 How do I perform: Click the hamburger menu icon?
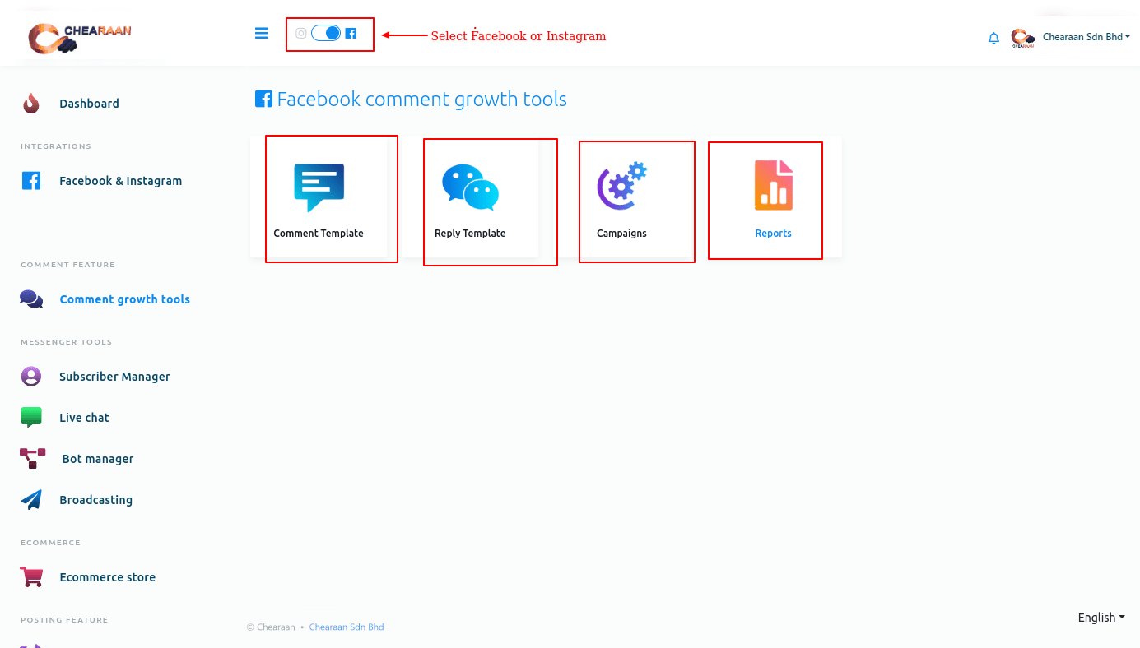pyautogui.click(x=262, y=34)
